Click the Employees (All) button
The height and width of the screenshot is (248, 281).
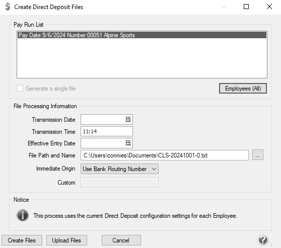[243, 89]
